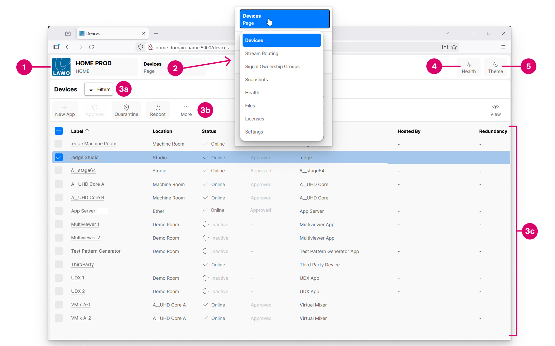Click the LAWO logo
The image size is (555, 346).
[61, 67]
